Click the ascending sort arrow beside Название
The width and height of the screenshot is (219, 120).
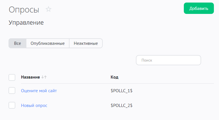(45, 77)
